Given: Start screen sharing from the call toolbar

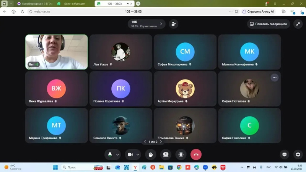Looking at the screenshot, I should click(166, 154).
